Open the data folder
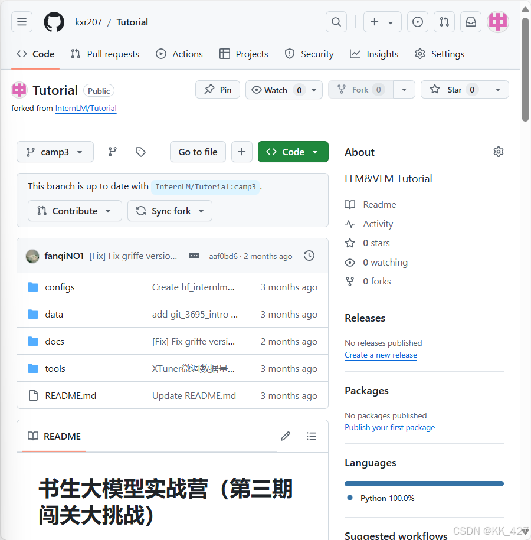Image resolution: width=531 pixels, height=540 pixels. click(54, 315)
